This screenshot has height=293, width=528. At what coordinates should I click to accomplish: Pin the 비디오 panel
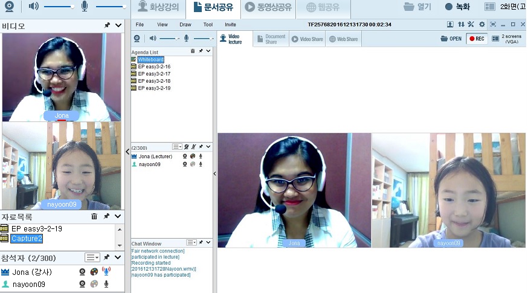pyautogui.click(x=107, y=26)
